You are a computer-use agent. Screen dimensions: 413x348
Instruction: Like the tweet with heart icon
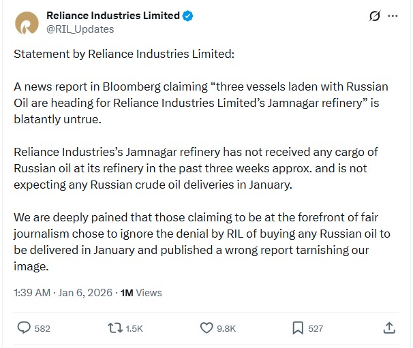pos(207,328)
